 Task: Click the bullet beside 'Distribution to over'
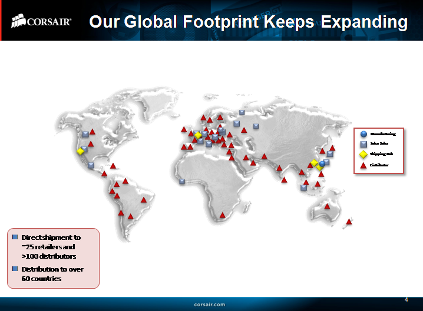point(15,269)
